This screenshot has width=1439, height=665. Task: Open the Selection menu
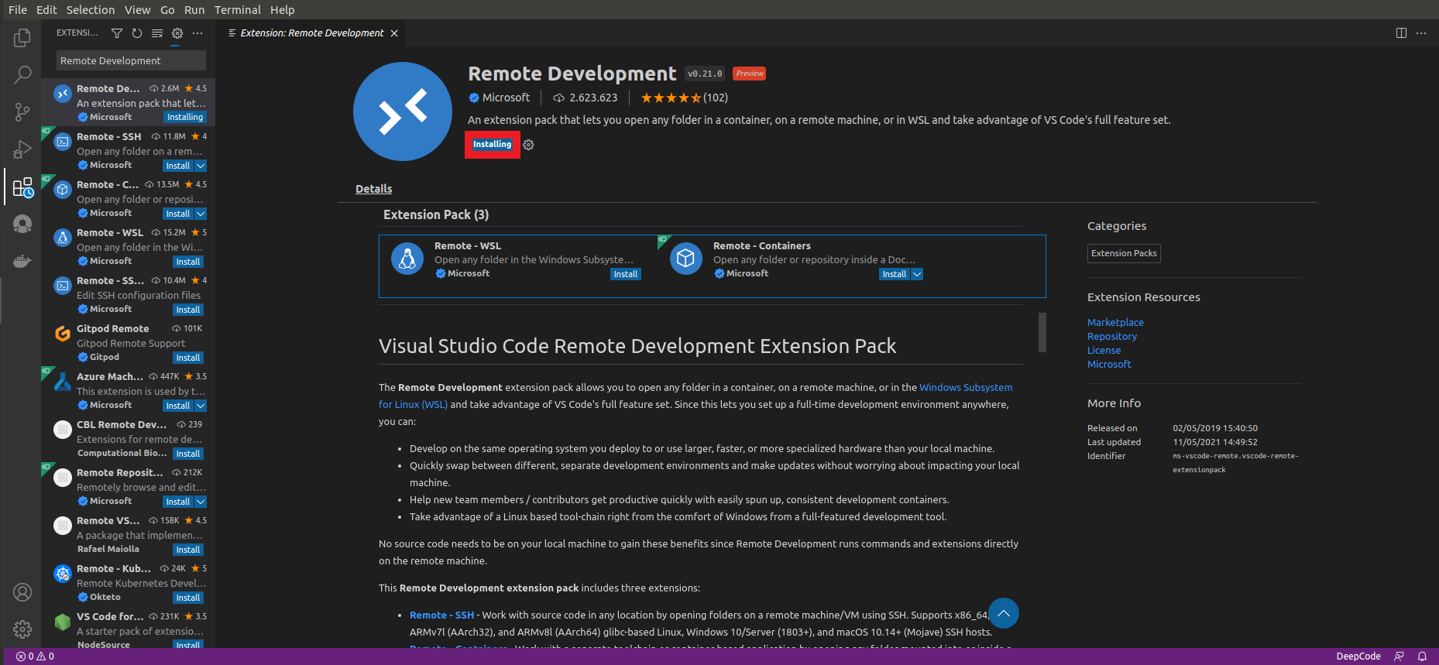pos(91,9)
